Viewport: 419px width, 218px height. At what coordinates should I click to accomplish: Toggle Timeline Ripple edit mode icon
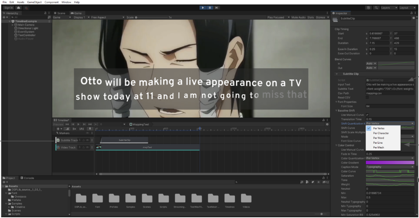click(74, 129)
